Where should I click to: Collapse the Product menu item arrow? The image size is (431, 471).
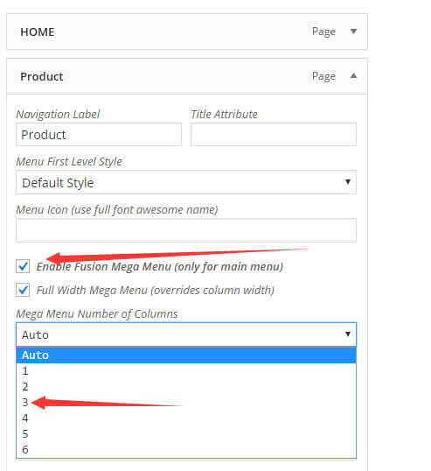coord(353,75)
